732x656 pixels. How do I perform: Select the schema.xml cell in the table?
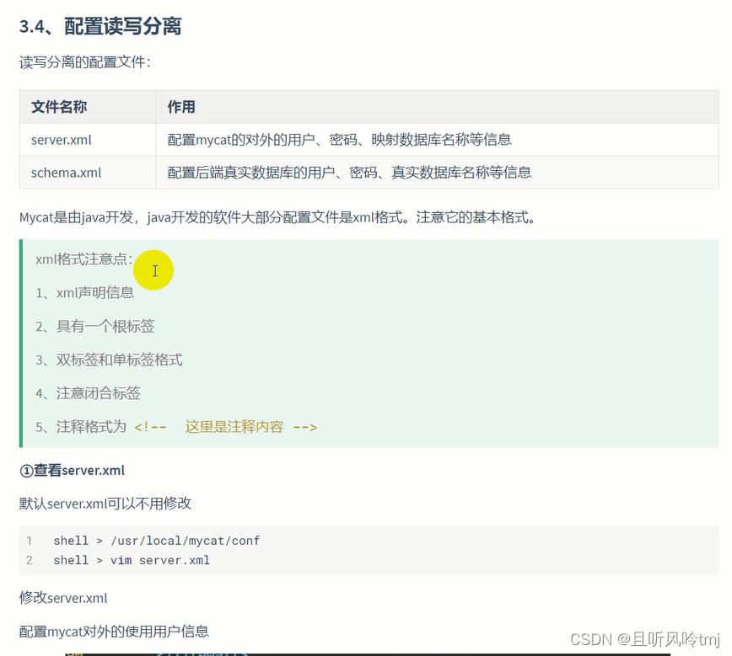click(66, 173)
